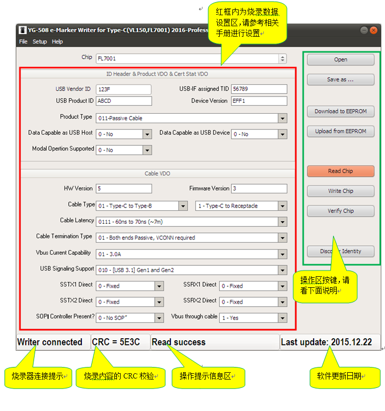Click the Write Chip button

[340, 191]
